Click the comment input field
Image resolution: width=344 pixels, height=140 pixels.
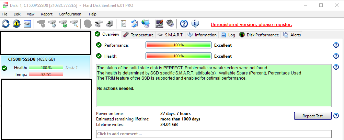pos(214,134)
